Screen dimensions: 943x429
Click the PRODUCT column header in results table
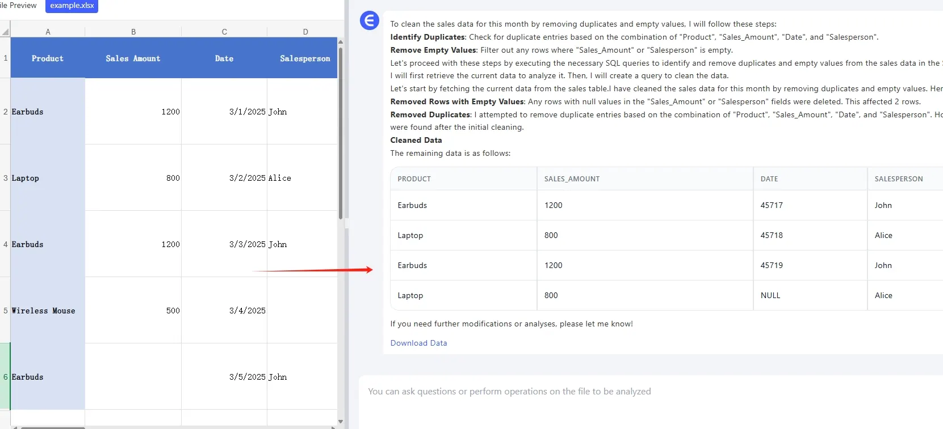[x=414, y=179]
